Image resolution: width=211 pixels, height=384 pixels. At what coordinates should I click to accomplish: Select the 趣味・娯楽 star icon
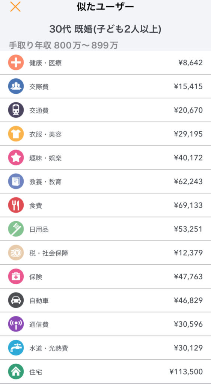point(16,158)
